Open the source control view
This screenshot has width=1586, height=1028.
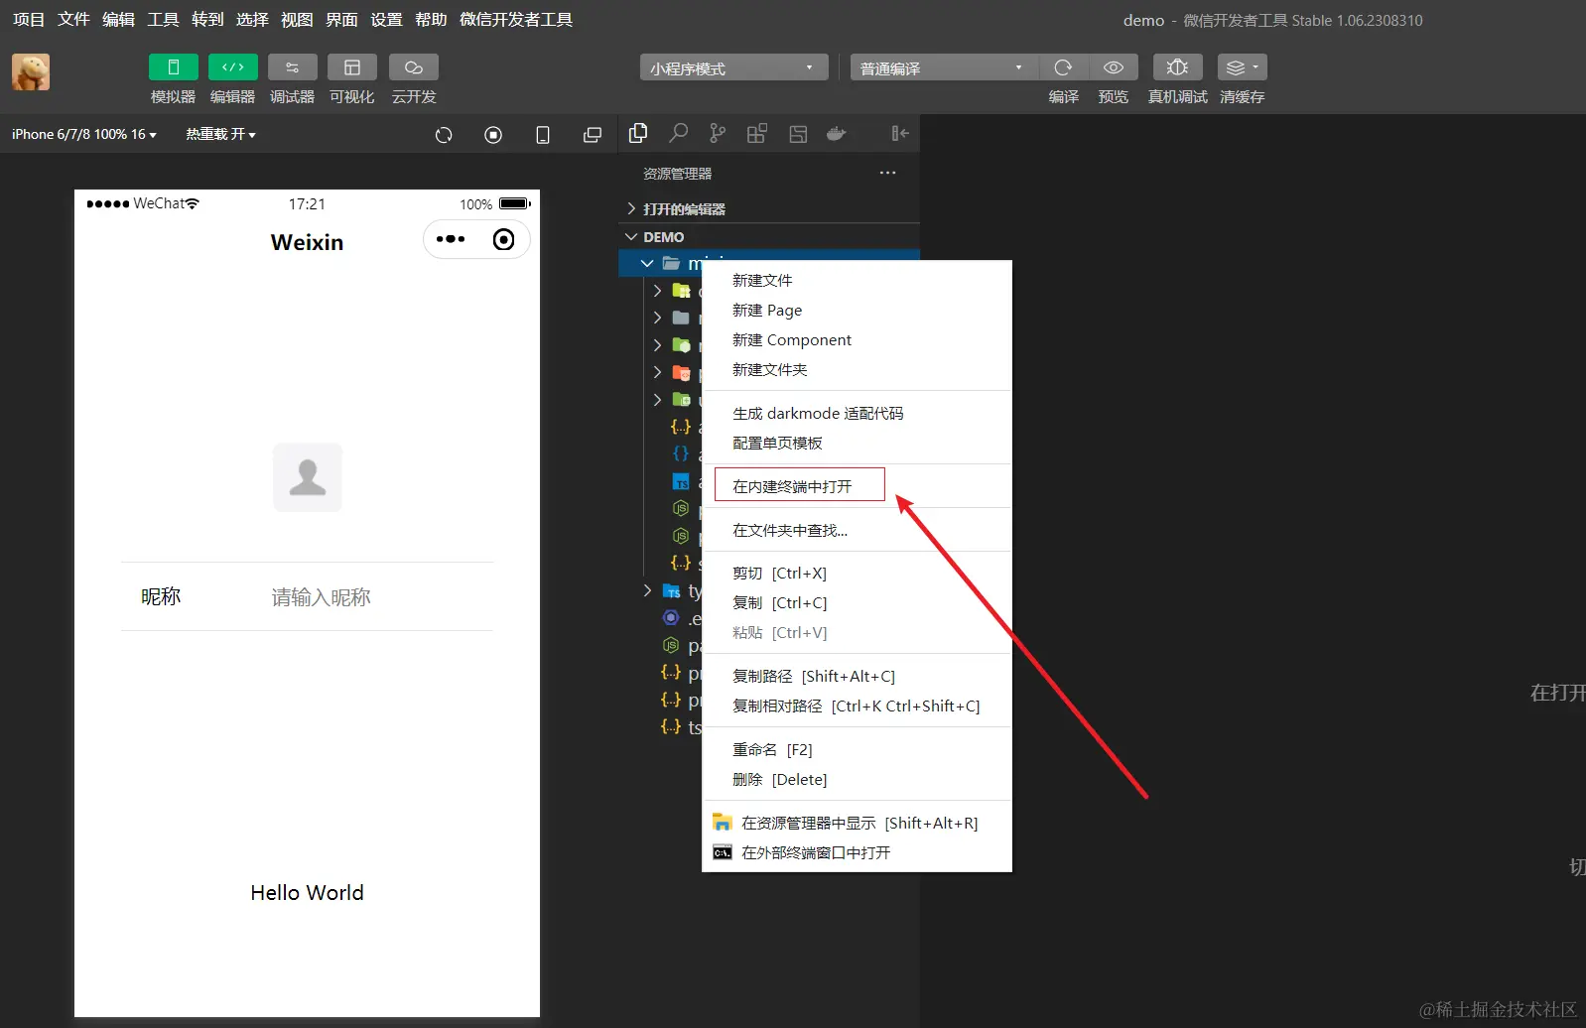pyautogui.click(x=718, y=133)
